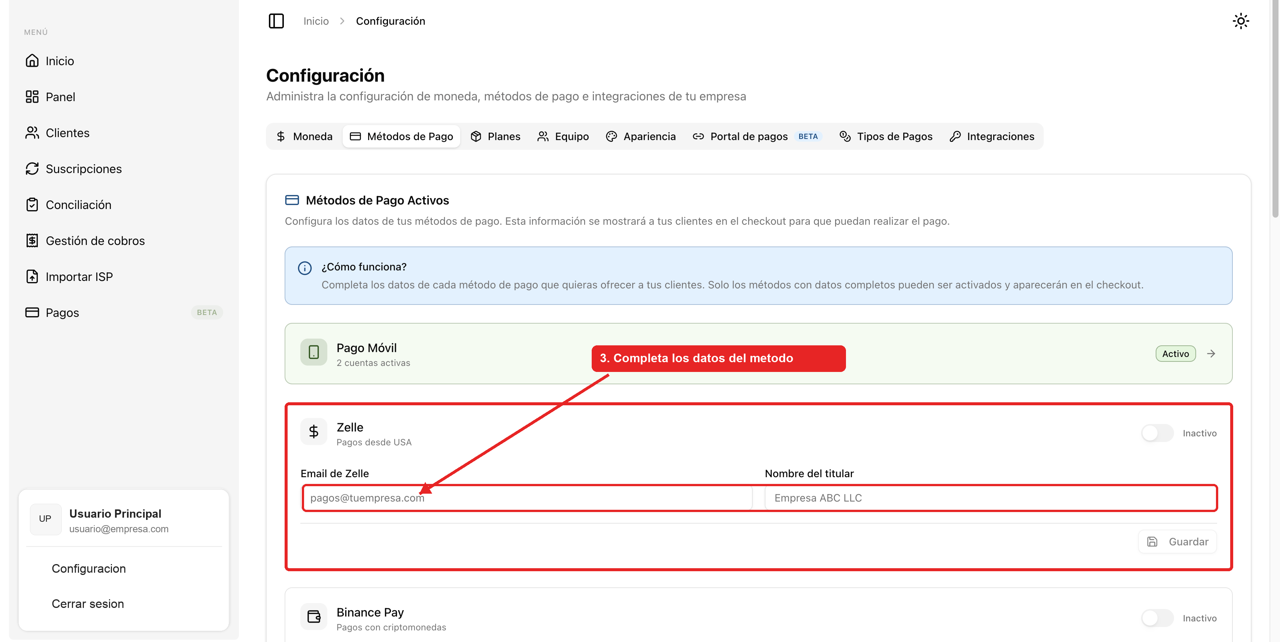Enable the Zelle toggle switch
Screen dimensions: 1280x642
pos(1157,433)
